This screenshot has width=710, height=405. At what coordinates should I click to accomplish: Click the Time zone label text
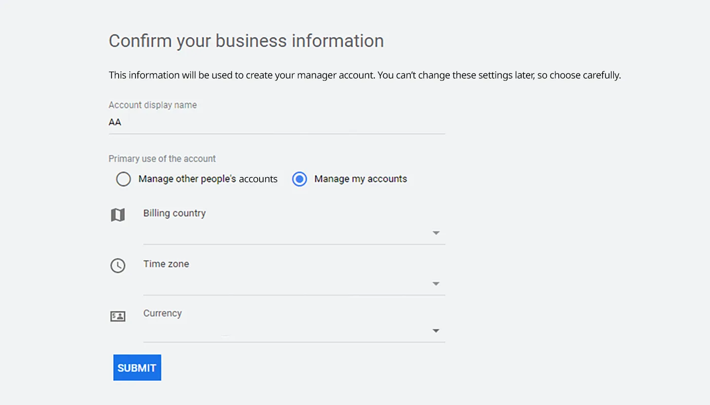166,264
